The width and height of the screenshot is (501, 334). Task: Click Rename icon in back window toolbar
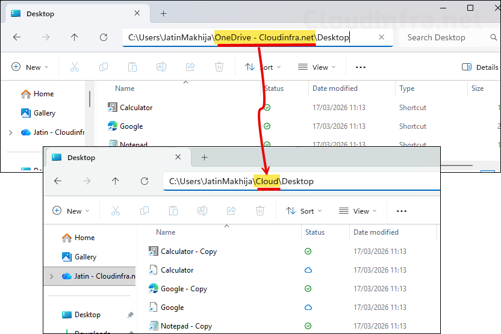click(x=161, y=67)
